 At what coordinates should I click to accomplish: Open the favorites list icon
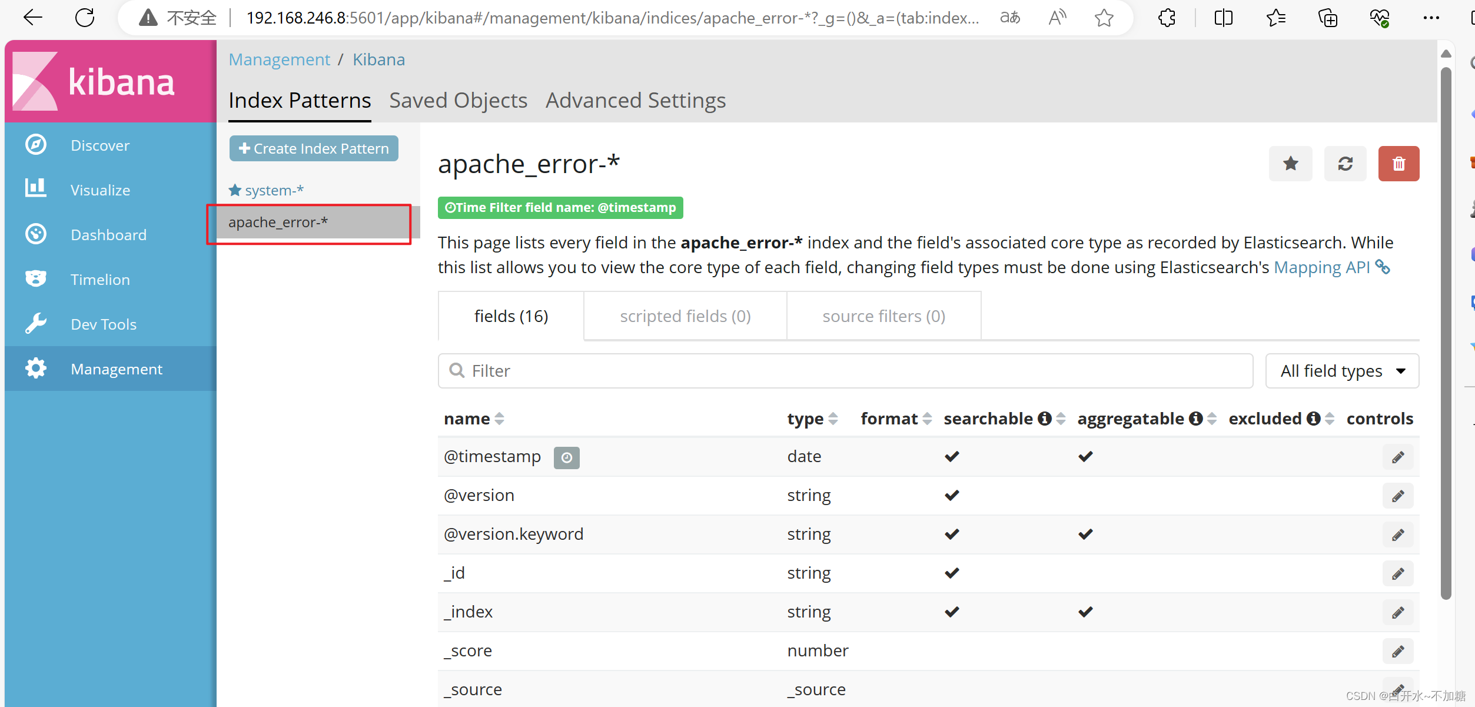pyautogui.click(x=1275, y=18)
